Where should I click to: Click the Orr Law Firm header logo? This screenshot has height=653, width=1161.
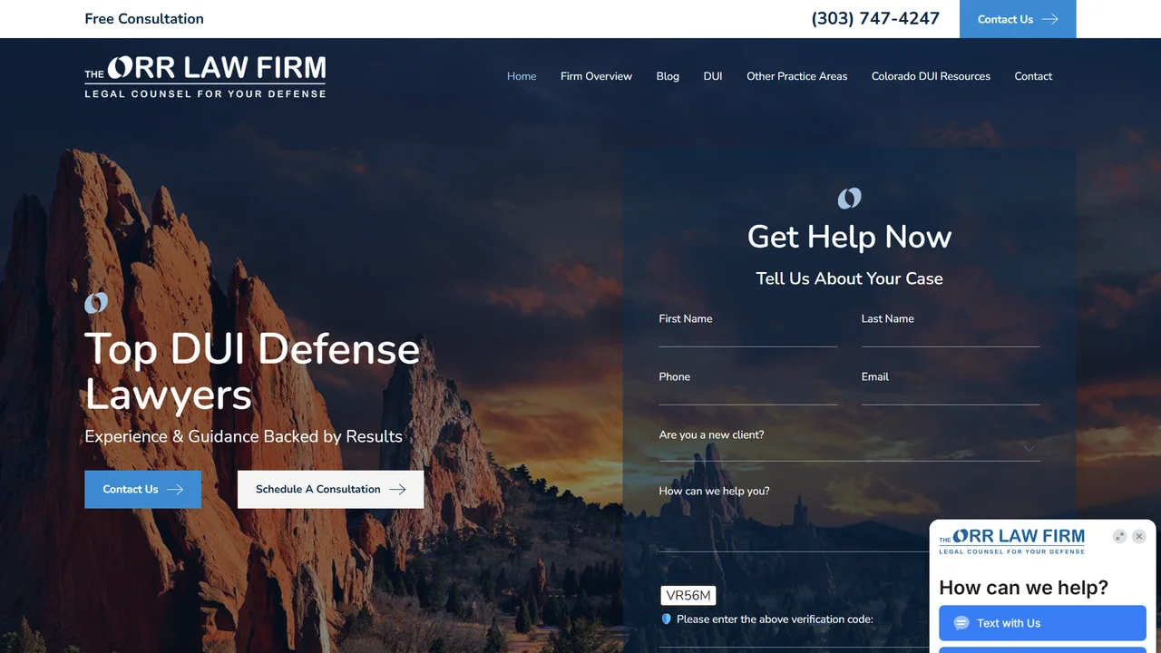[x=205, y=76]
